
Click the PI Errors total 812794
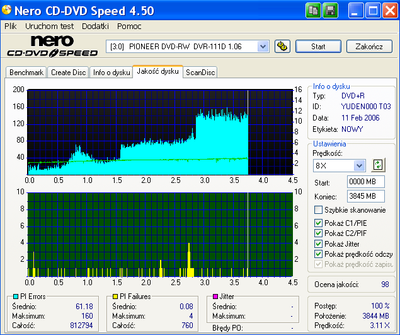click(x=81, y=326)
